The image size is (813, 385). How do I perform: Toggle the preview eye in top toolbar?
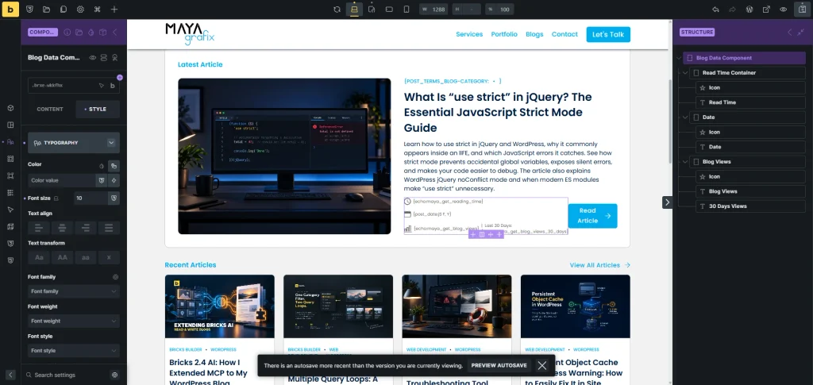pyautogui.click(x=784, y=10)
